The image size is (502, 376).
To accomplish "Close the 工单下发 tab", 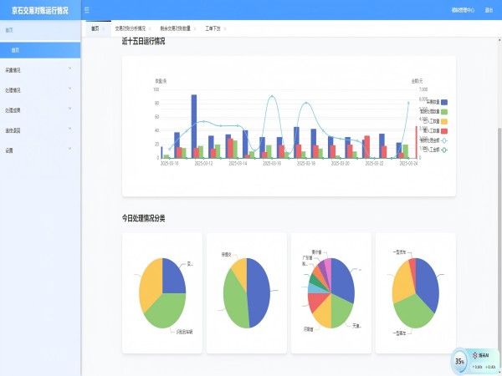I will click(x=228, y=28).
